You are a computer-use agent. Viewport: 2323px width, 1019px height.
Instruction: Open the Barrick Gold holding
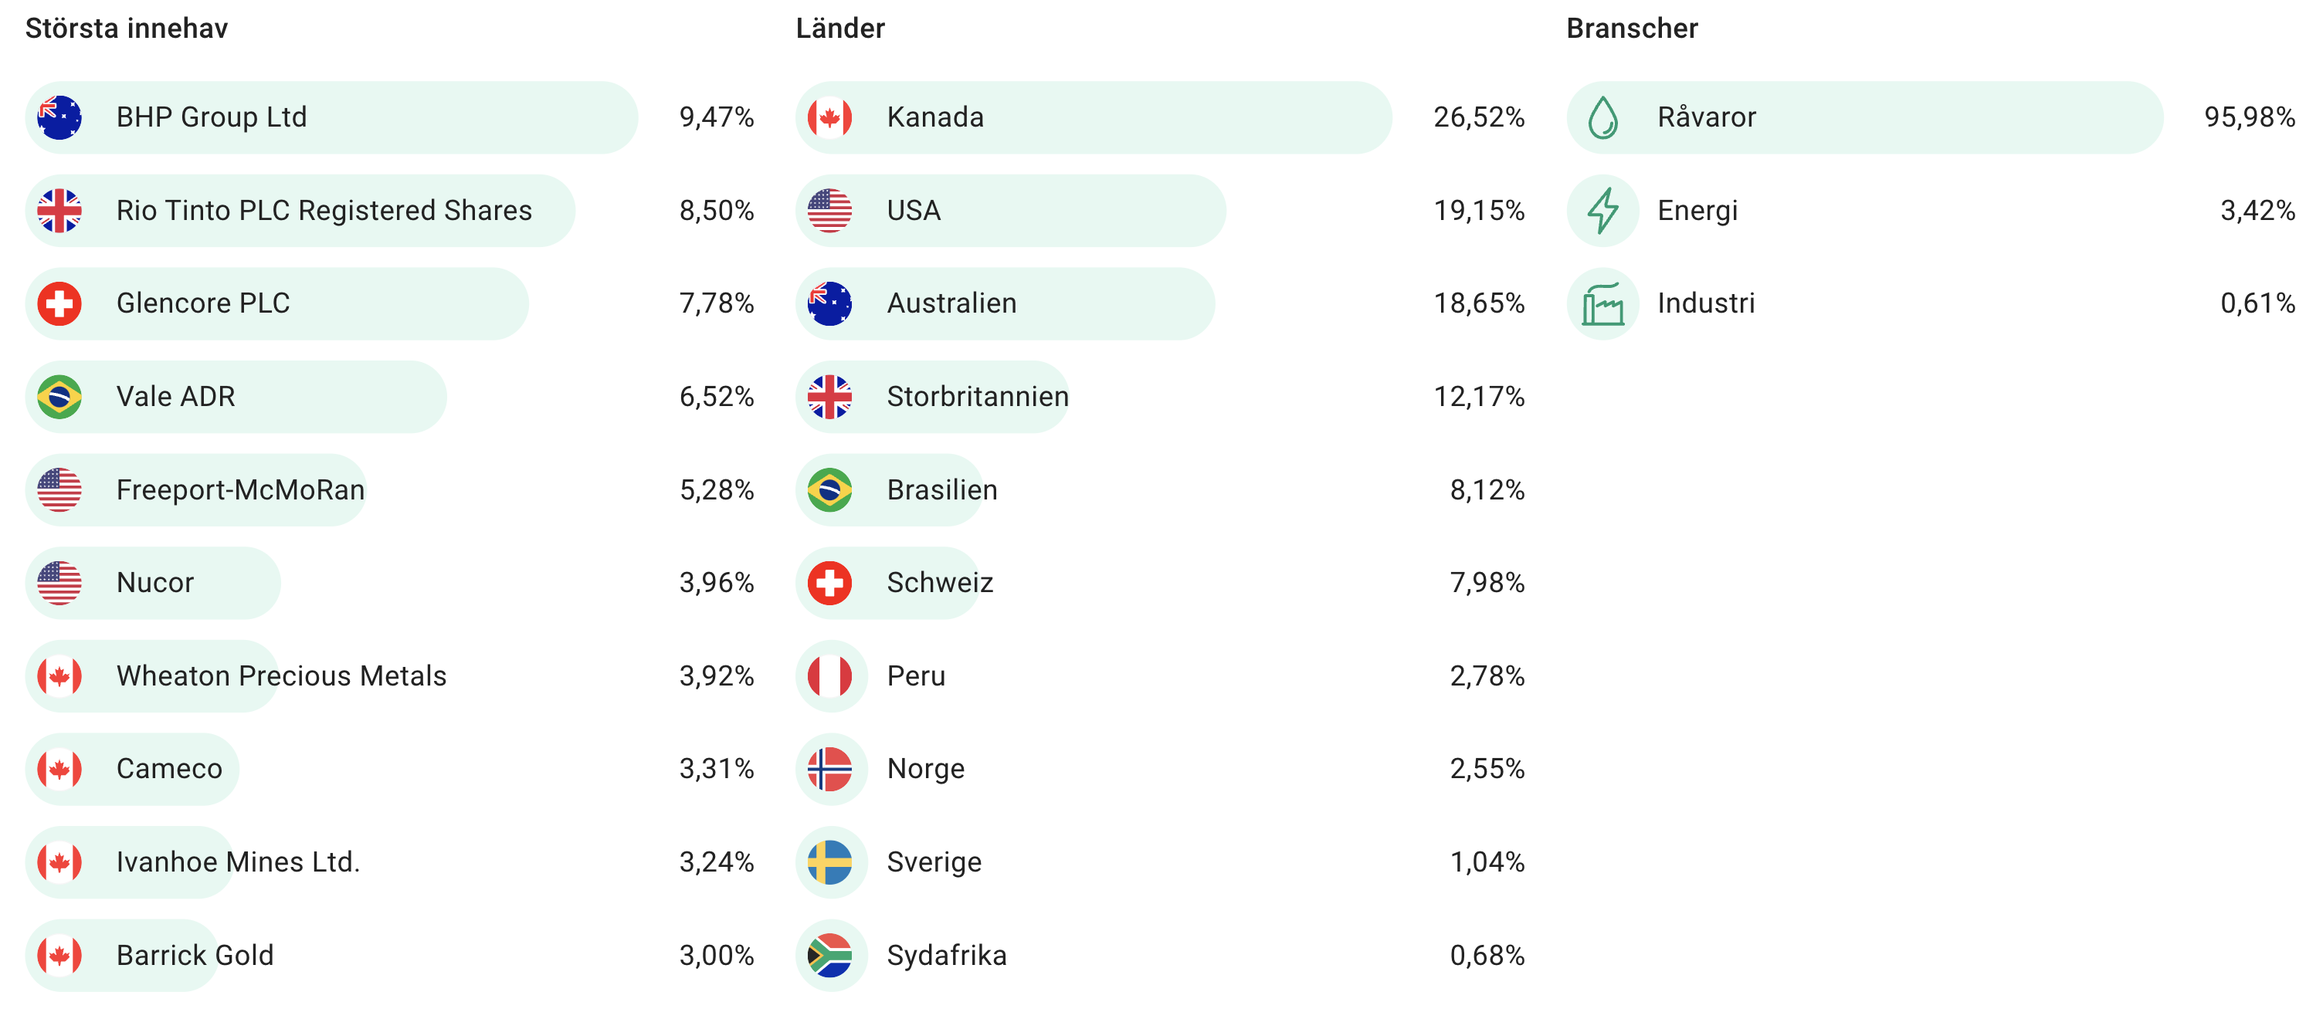[x=195, y=955]
